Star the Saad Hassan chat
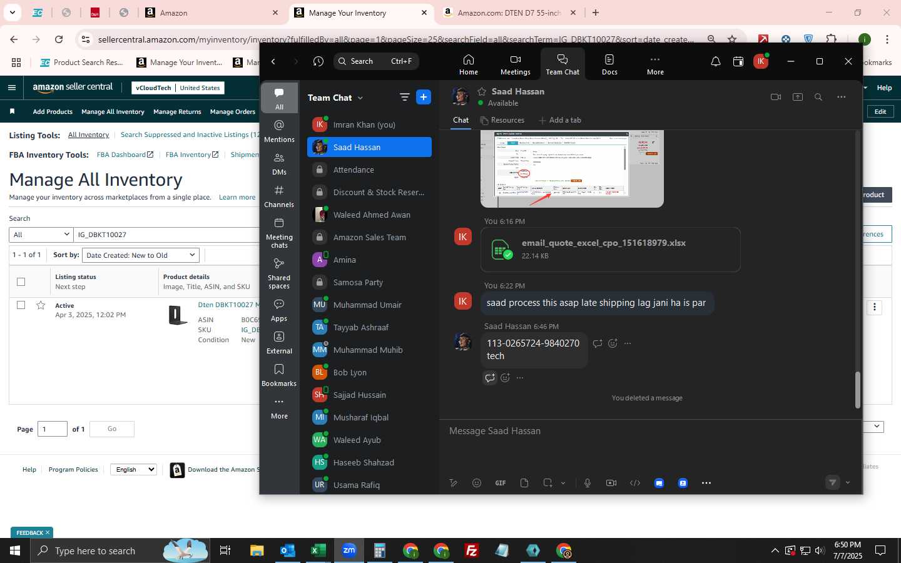 click(482, 91)
